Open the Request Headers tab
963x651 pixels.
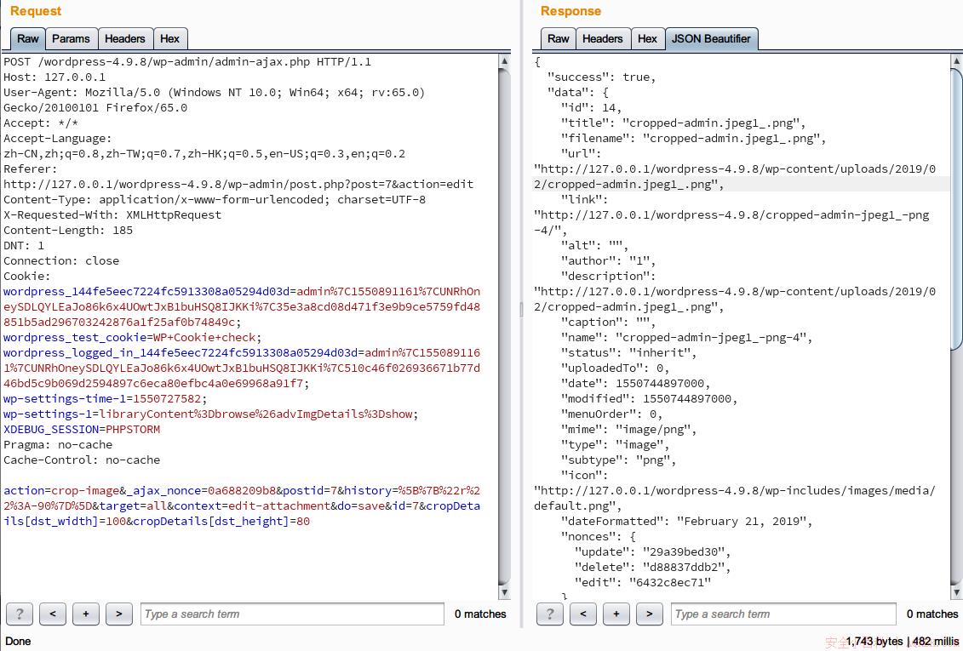[124, 38]
